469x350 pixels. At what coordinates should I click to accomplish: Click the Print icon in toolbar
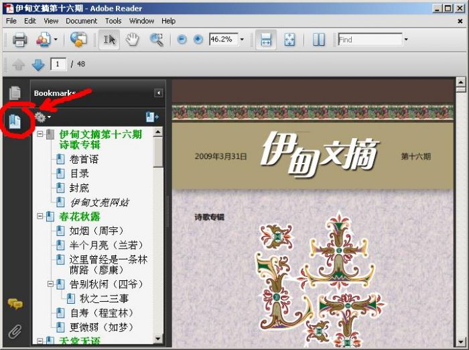pyautogui.click(x=19, y=40)
